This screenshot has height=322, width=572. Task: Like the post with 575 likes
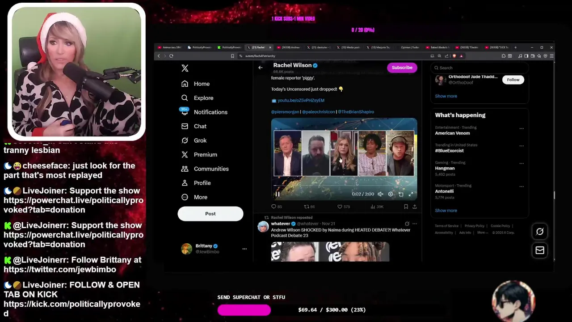pos(343,207)
